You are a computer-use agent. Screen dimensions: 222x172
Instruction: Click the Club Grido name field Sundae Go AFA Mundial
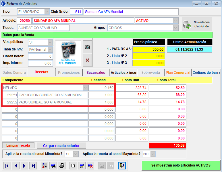tap(131, 12)
